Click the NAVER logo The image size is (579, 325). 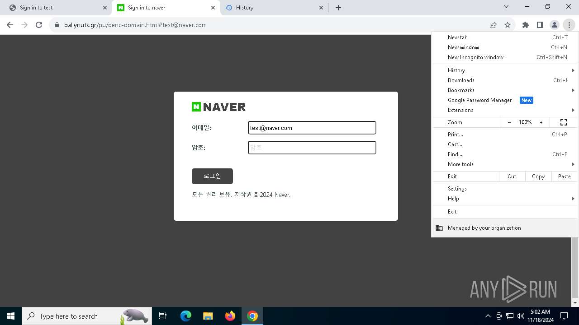click(x=219, y=107)
